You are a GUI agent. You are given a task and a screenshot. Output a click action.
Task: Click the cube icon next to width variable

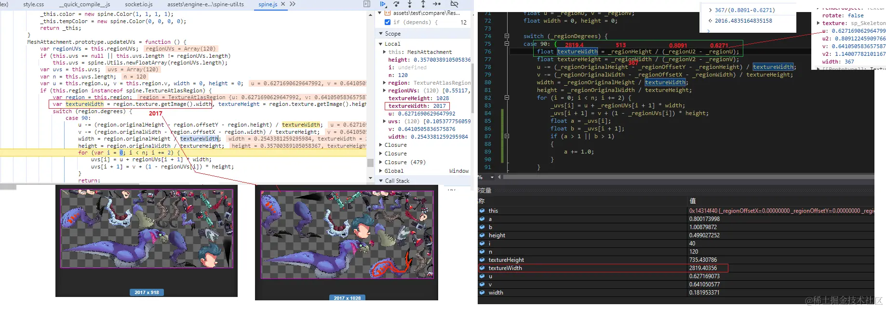tap(482, 293)
